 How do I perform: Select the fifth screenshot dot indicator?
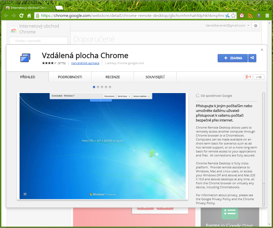[x=110, y=87]
